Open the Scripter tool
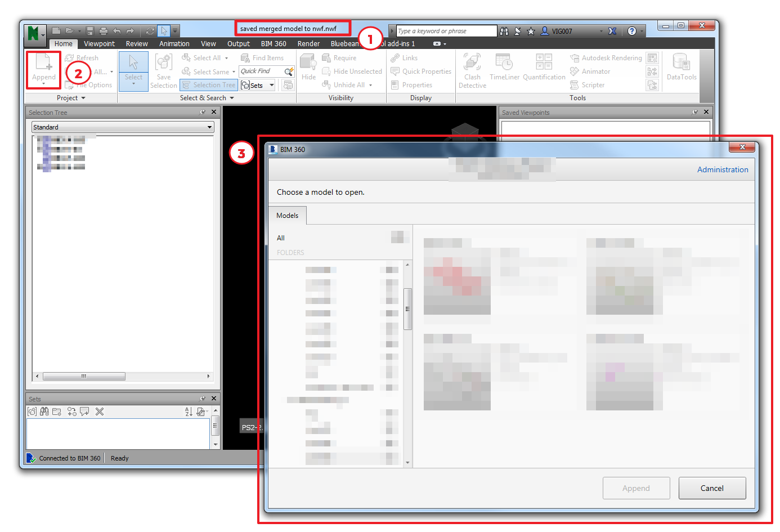The width and height of the screenshot is (780, 532). [x=588, y=85]
